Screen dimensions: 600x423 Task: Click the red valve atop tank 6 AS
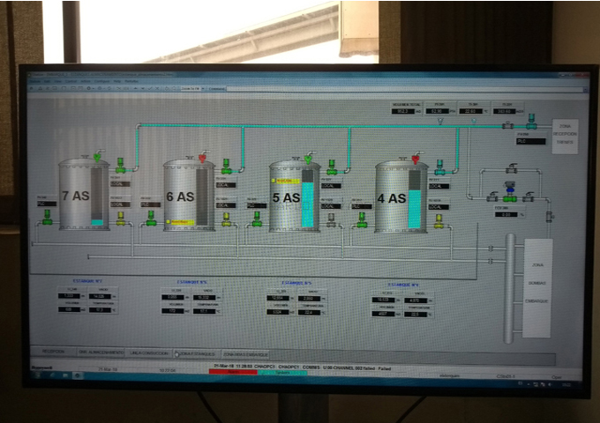[202, 159]
